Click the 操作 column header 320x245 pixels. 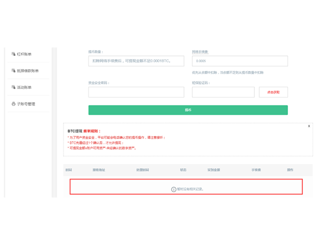click(x=290, y=170)
